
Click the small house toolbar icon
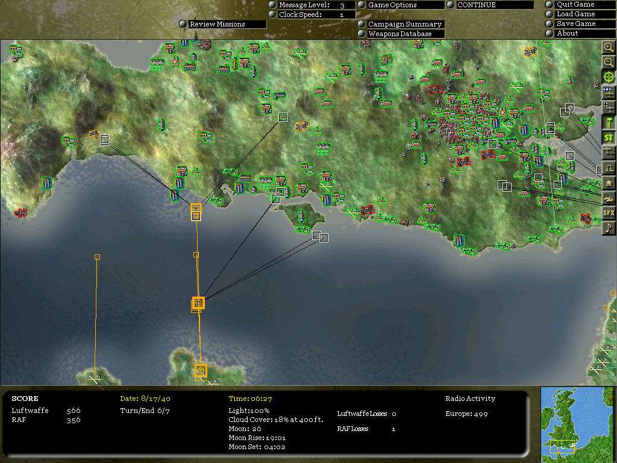(x=609, y=183)
